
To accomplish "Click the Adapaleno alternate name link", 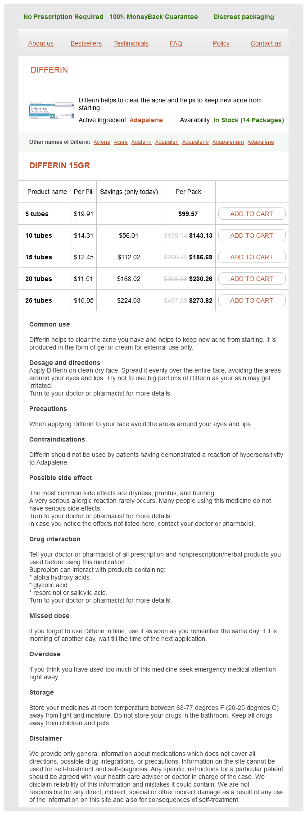I will click(x=195, y=142).
